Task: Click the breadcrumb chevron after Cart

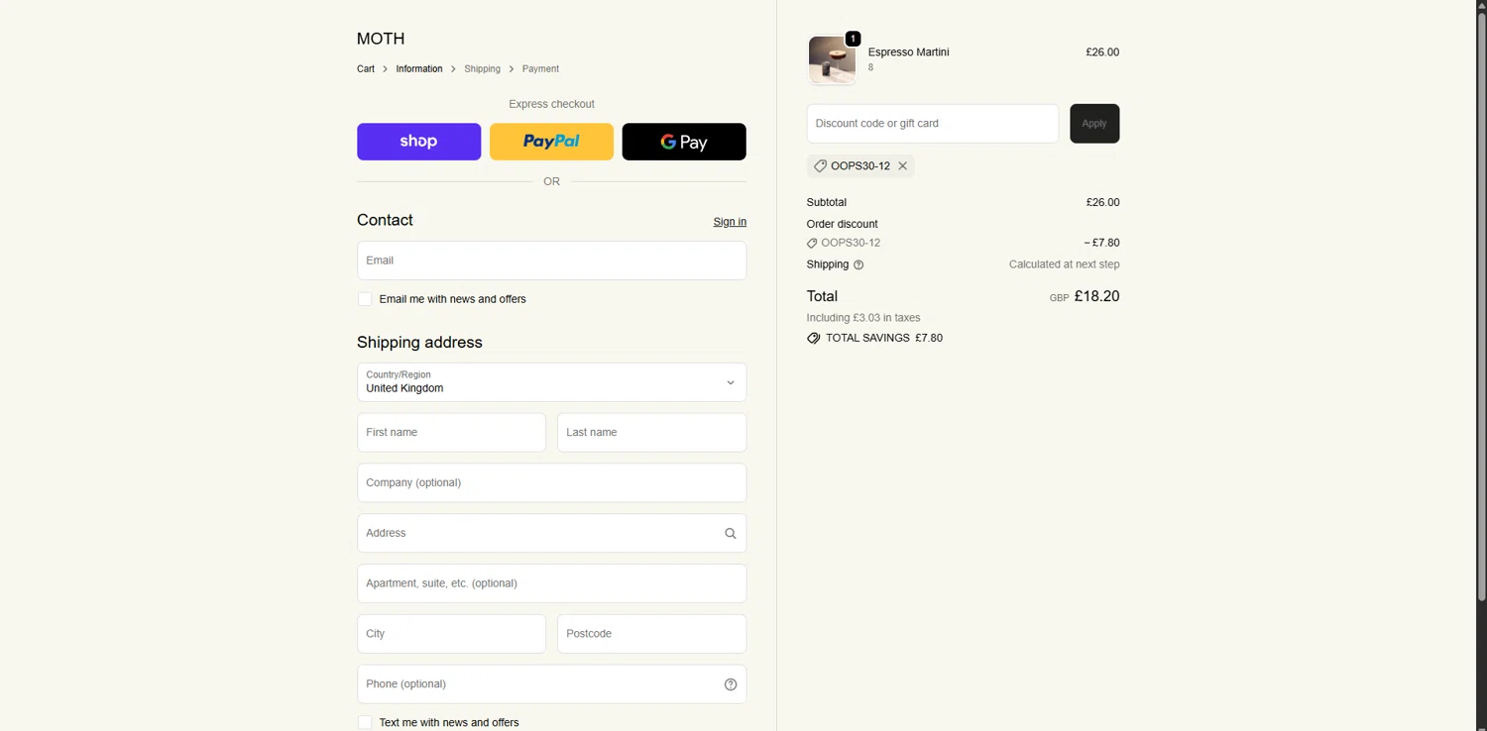Action: (386, 69)
